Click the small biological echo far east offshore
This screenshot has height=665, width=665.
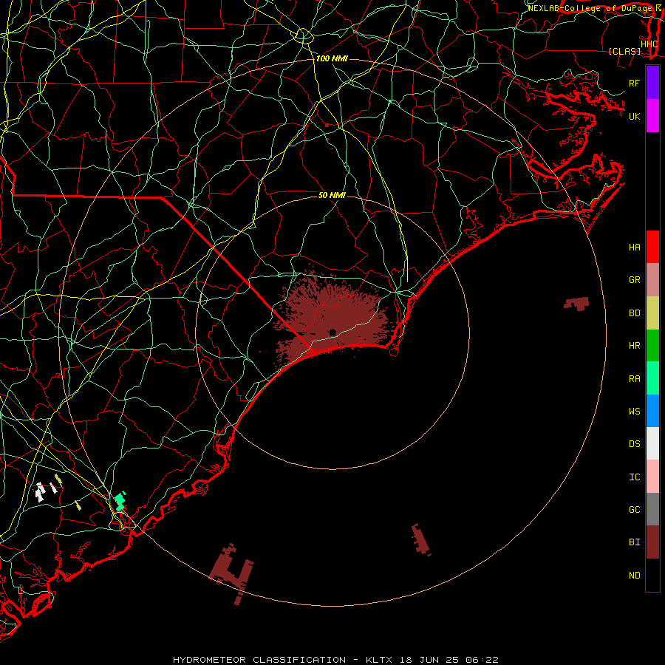pyautogui.click(x=577, y=304)
